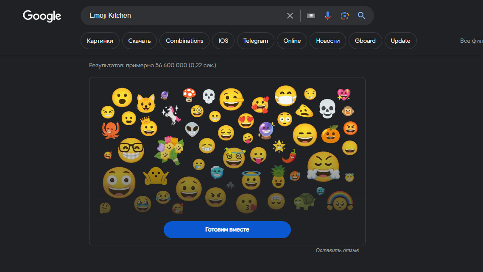483x272 pixels.
Task: Select the jack-o-lantern pumpkin emoji
Action: pos(330,135)
